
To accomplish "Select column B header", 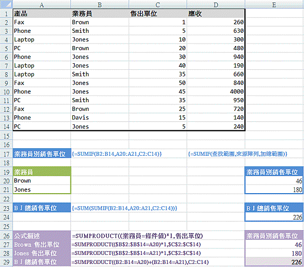I will coord(100,4).
